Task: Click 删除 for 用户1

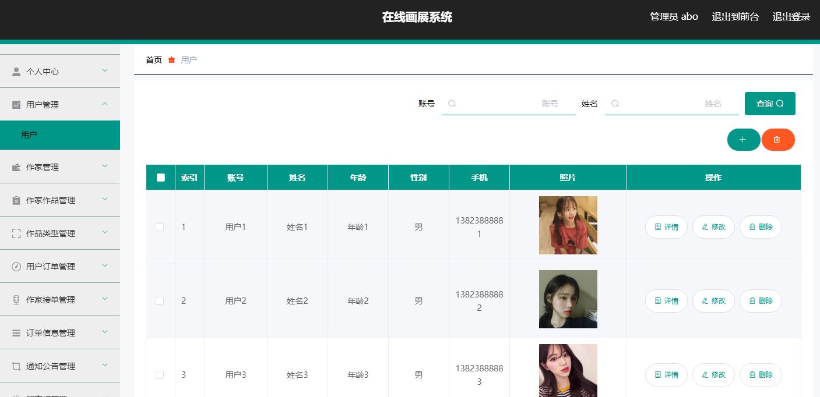Action: (x=761, y=227)
